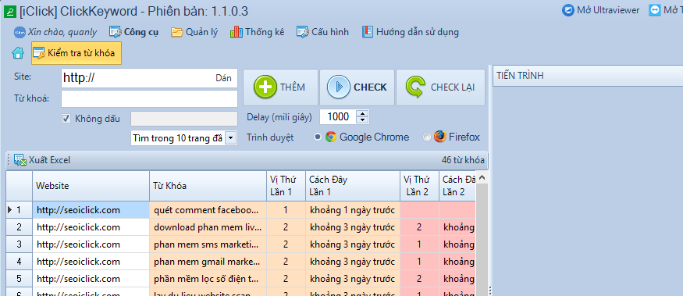Click khoảng 1 ngày trước cell in row 1

coord(353,210)
